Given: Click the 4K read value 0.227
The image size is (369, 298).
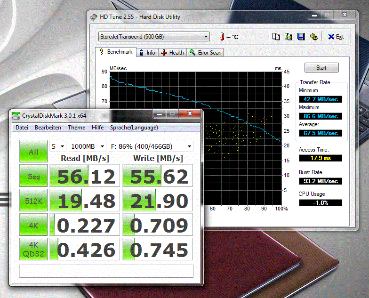Looking at the screenshot, I should pos(85,225).
